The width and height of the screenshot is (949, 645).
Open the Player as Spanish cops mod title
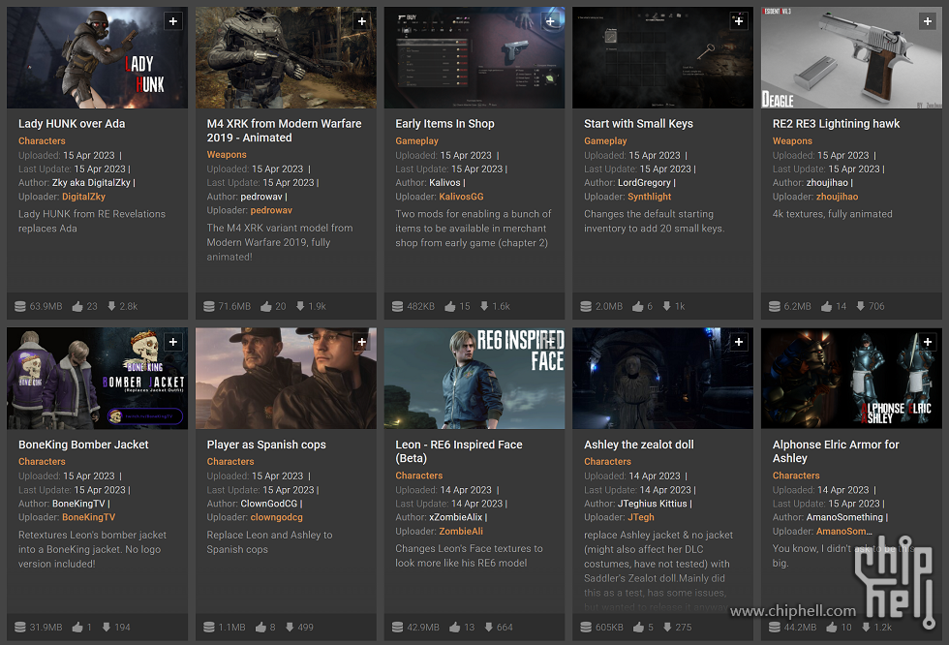pyautogui.click(x=266, y=445)
